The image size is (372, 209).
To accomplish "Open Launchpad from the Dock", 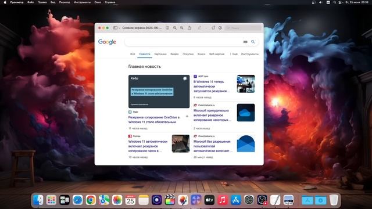I will click(x=51, y=200).
